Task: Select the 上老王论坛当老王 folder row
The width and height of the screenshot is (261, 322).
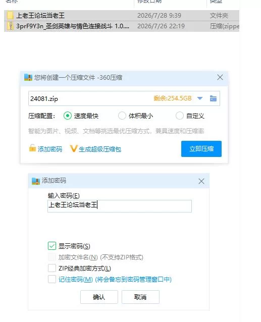Action: [x=122, y=16]
